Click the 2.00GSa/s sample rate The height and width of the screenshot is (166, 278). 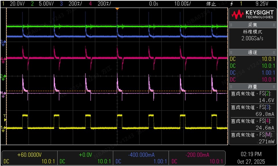[252, 38]
